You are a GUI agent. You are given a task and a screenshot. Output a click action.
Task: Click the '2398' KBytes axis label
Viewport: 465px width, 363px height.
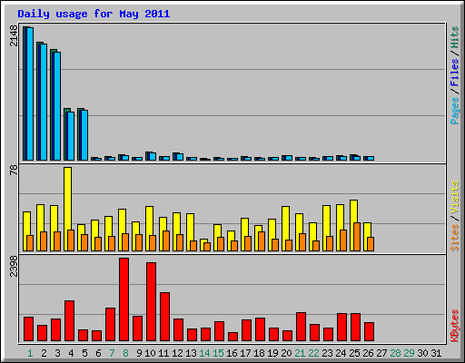click(14, 266)
